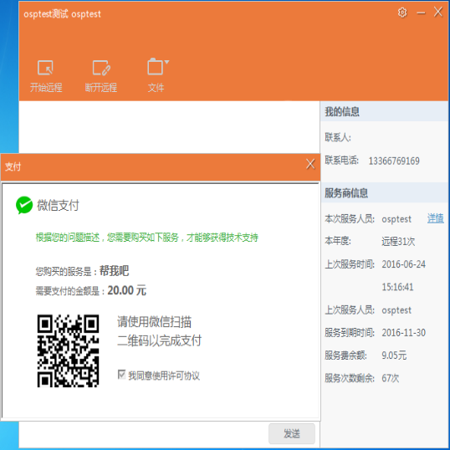Click the WeChat payment QR code

(68, 350)
